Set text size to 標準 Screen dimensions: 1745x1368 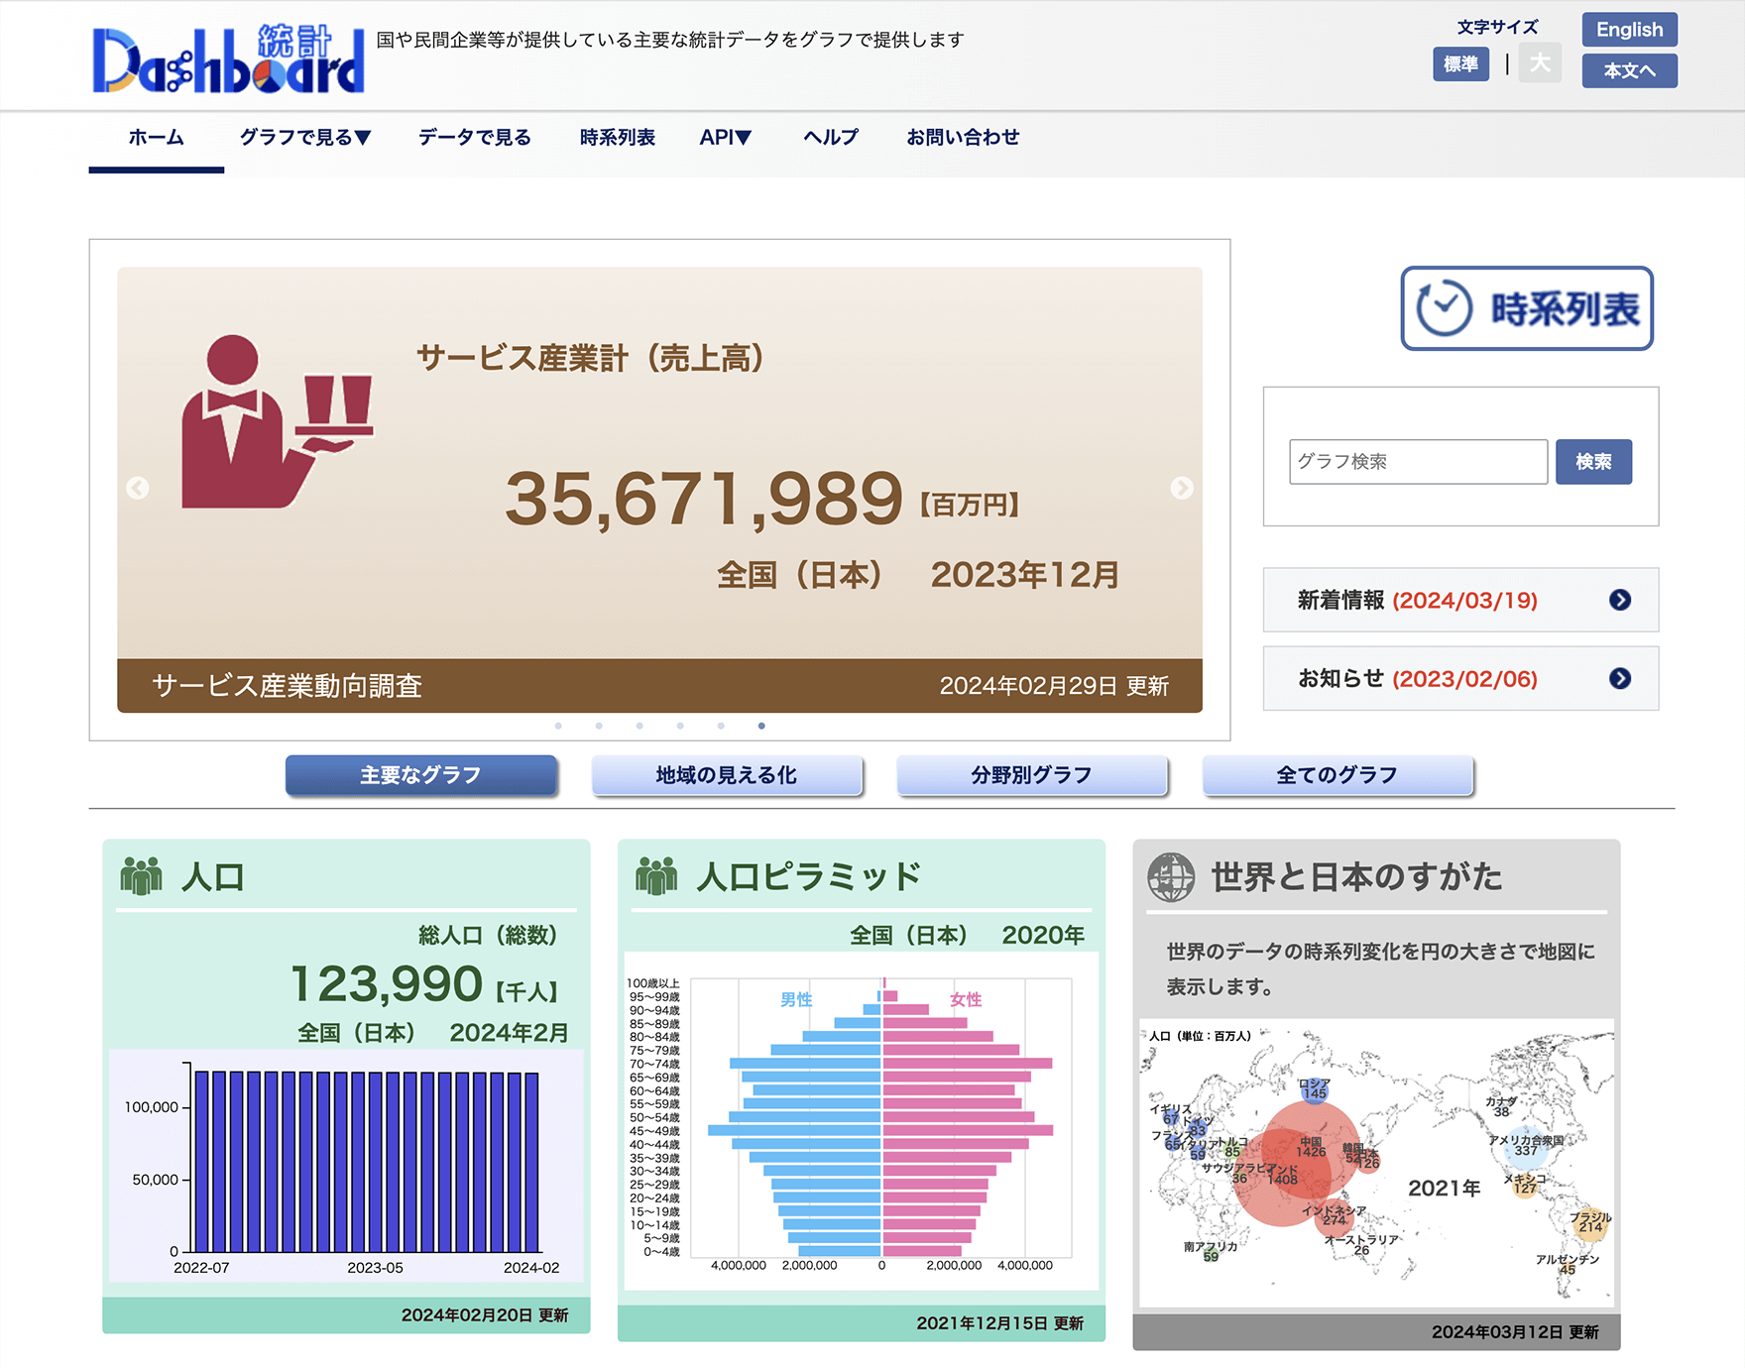point(1459,64)
